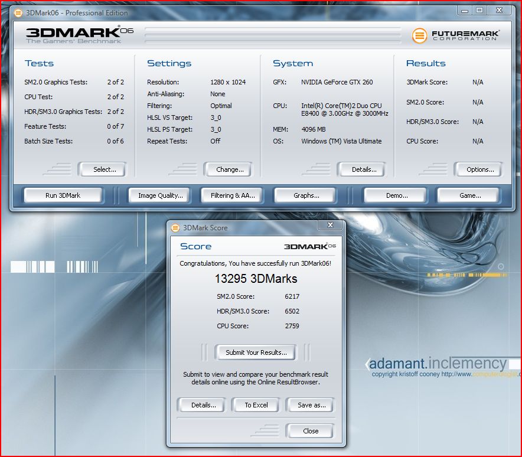Minimize the 3DMark06 main window
Image resolution: width=522 pixels, height=457 pixels.
(x=465, y=11)
